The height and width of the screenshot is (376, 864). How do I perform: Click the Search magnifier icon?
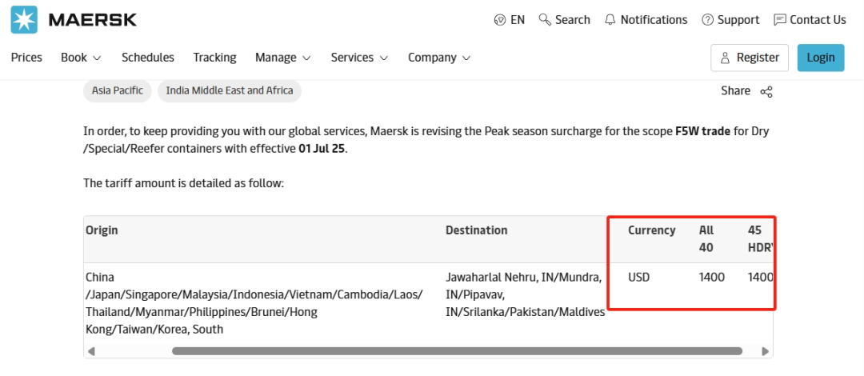click(x=545, y=19)
